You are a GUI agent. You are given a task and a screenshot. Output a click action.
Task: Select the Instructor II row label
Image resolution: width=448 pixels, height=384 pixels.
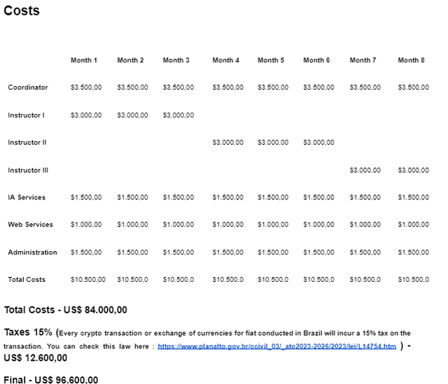point(27,142)
